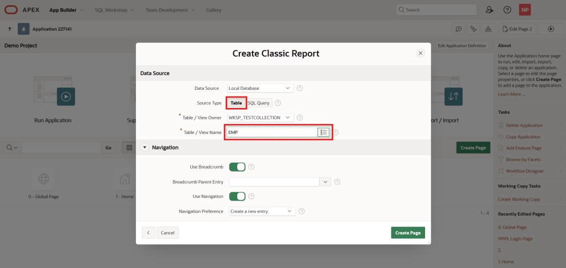Close the Create Classic Report dialog
This screenshot has width=566, height=268.
click(x=421, y=53)
